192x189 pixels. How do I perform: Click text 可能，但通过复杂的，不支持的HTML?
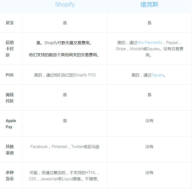click(x=63, y=173)
